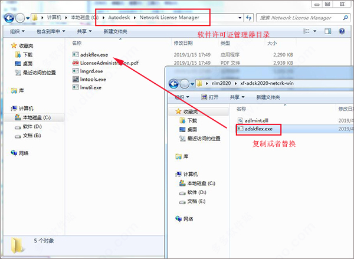Expand the address bar history dropdown
The width and height of the screenshot is (354, 259).
pyautogui.click(x=240, y=18)
